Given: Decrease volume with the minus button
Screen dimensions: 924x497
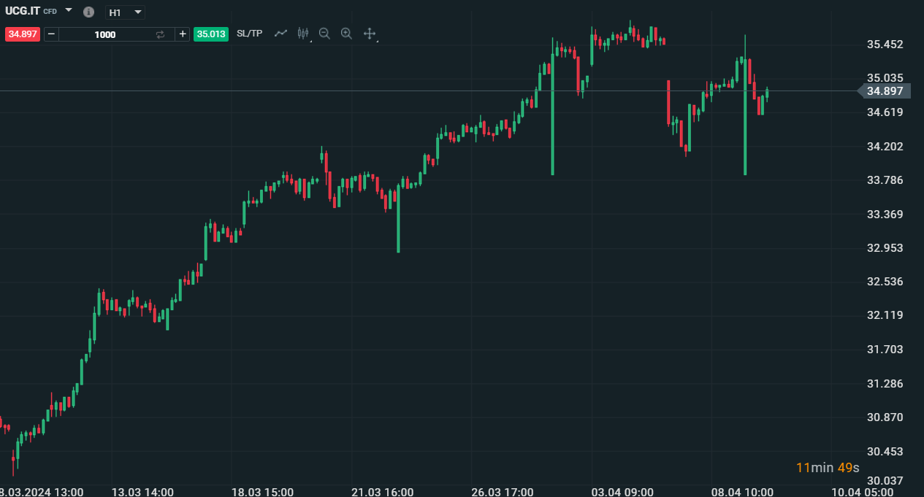Looking at the screenshot, I should [51, 34].
